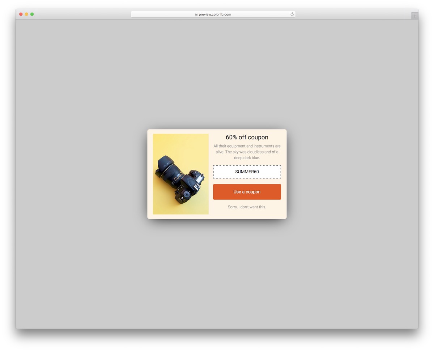Click the description text about equipment and instruments
The height and width of the screenshot is (351, 434).
point(247,152)
